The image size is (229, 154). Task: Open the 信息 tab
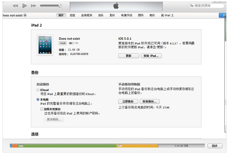coord(72,15)
